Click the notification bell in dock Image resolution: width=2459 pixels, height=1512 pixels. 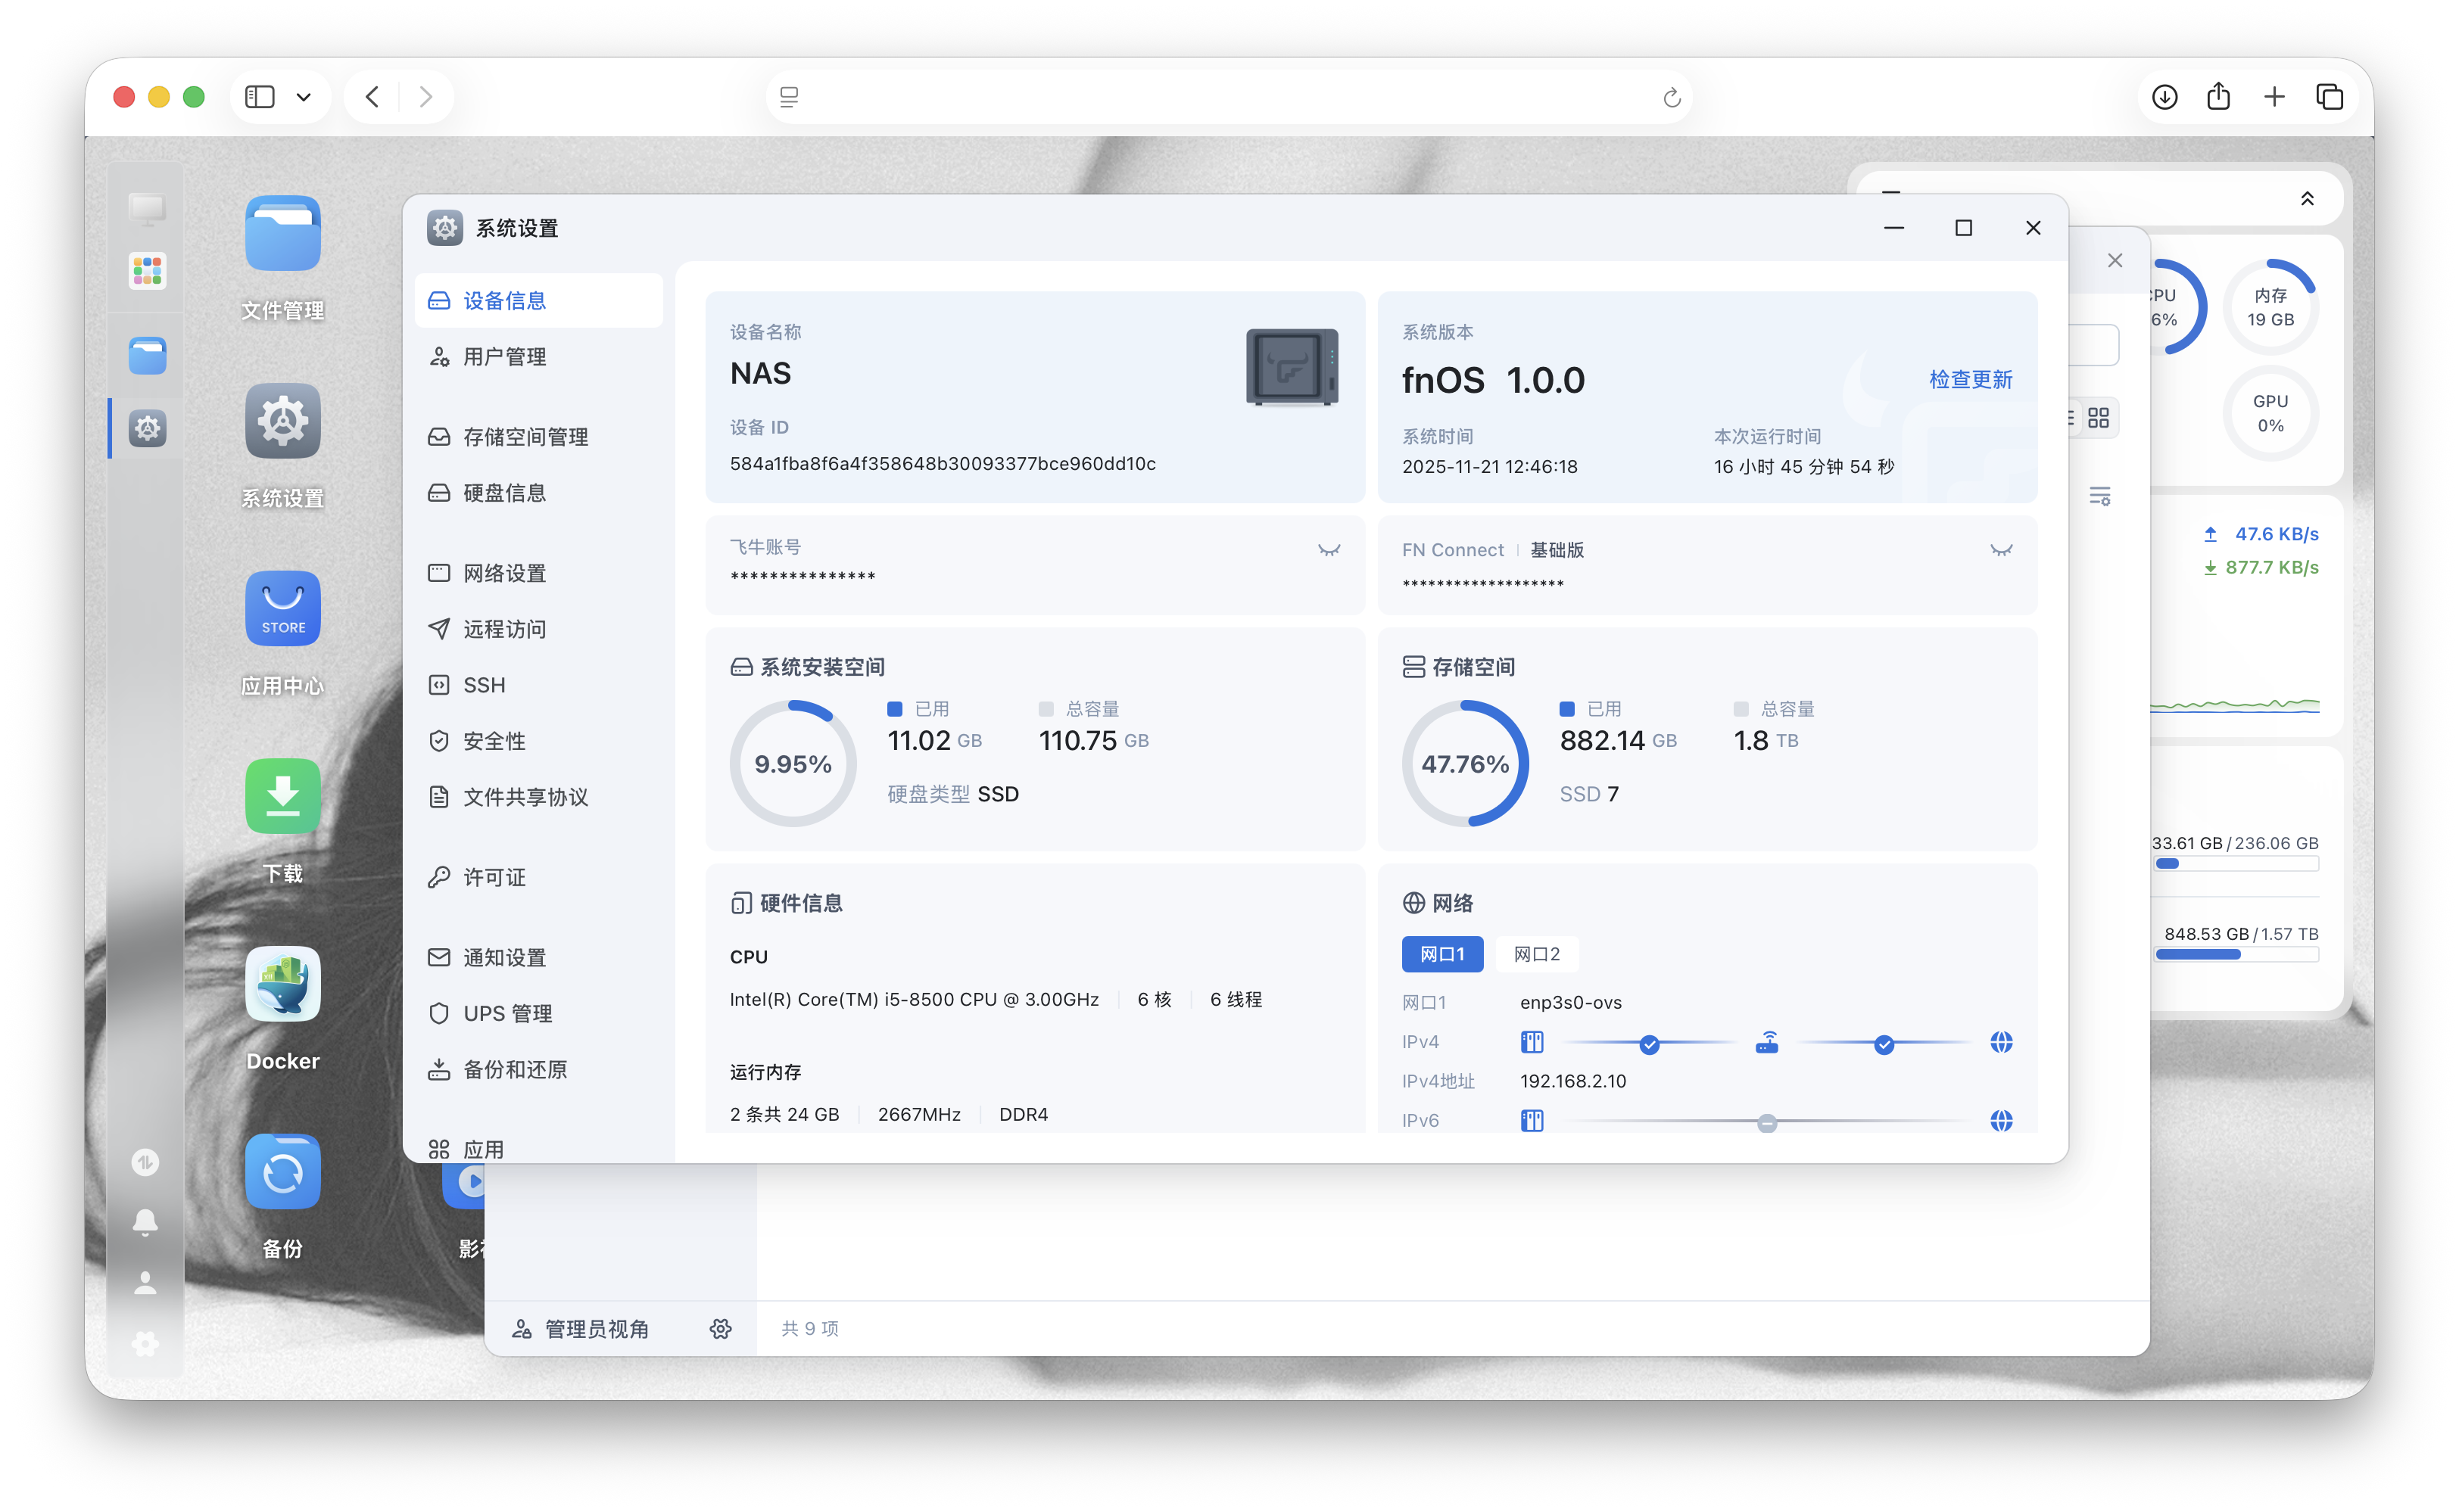coord(145,1221)
